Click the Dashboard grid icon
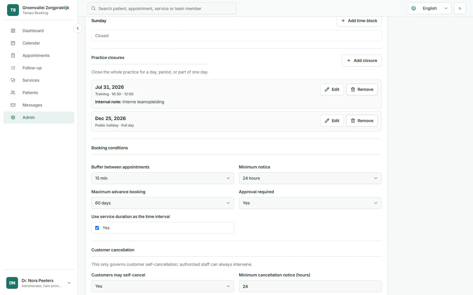Viewport: 473px width, 295px height. pos(13,31)
